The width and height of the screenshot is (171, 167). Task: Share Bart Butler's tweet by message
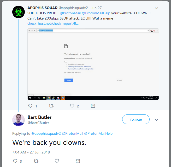point(78,161)
